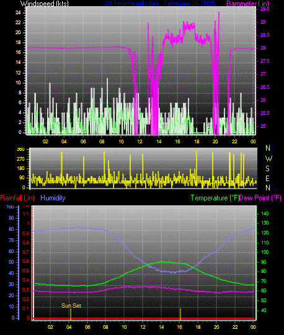Click the 100 humidity scale value
The image size is (284, 335).
10,207
